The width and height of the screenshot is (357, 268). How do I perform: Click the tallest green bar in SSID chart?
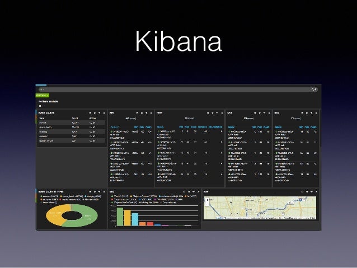[x=120, y=217]
